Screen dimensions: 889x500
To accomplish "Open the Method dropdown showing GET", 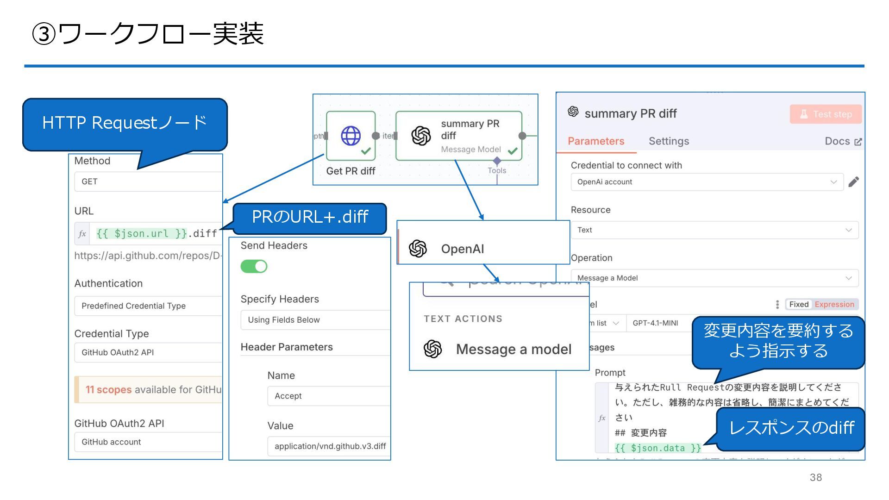I will [x=148, y=181].
